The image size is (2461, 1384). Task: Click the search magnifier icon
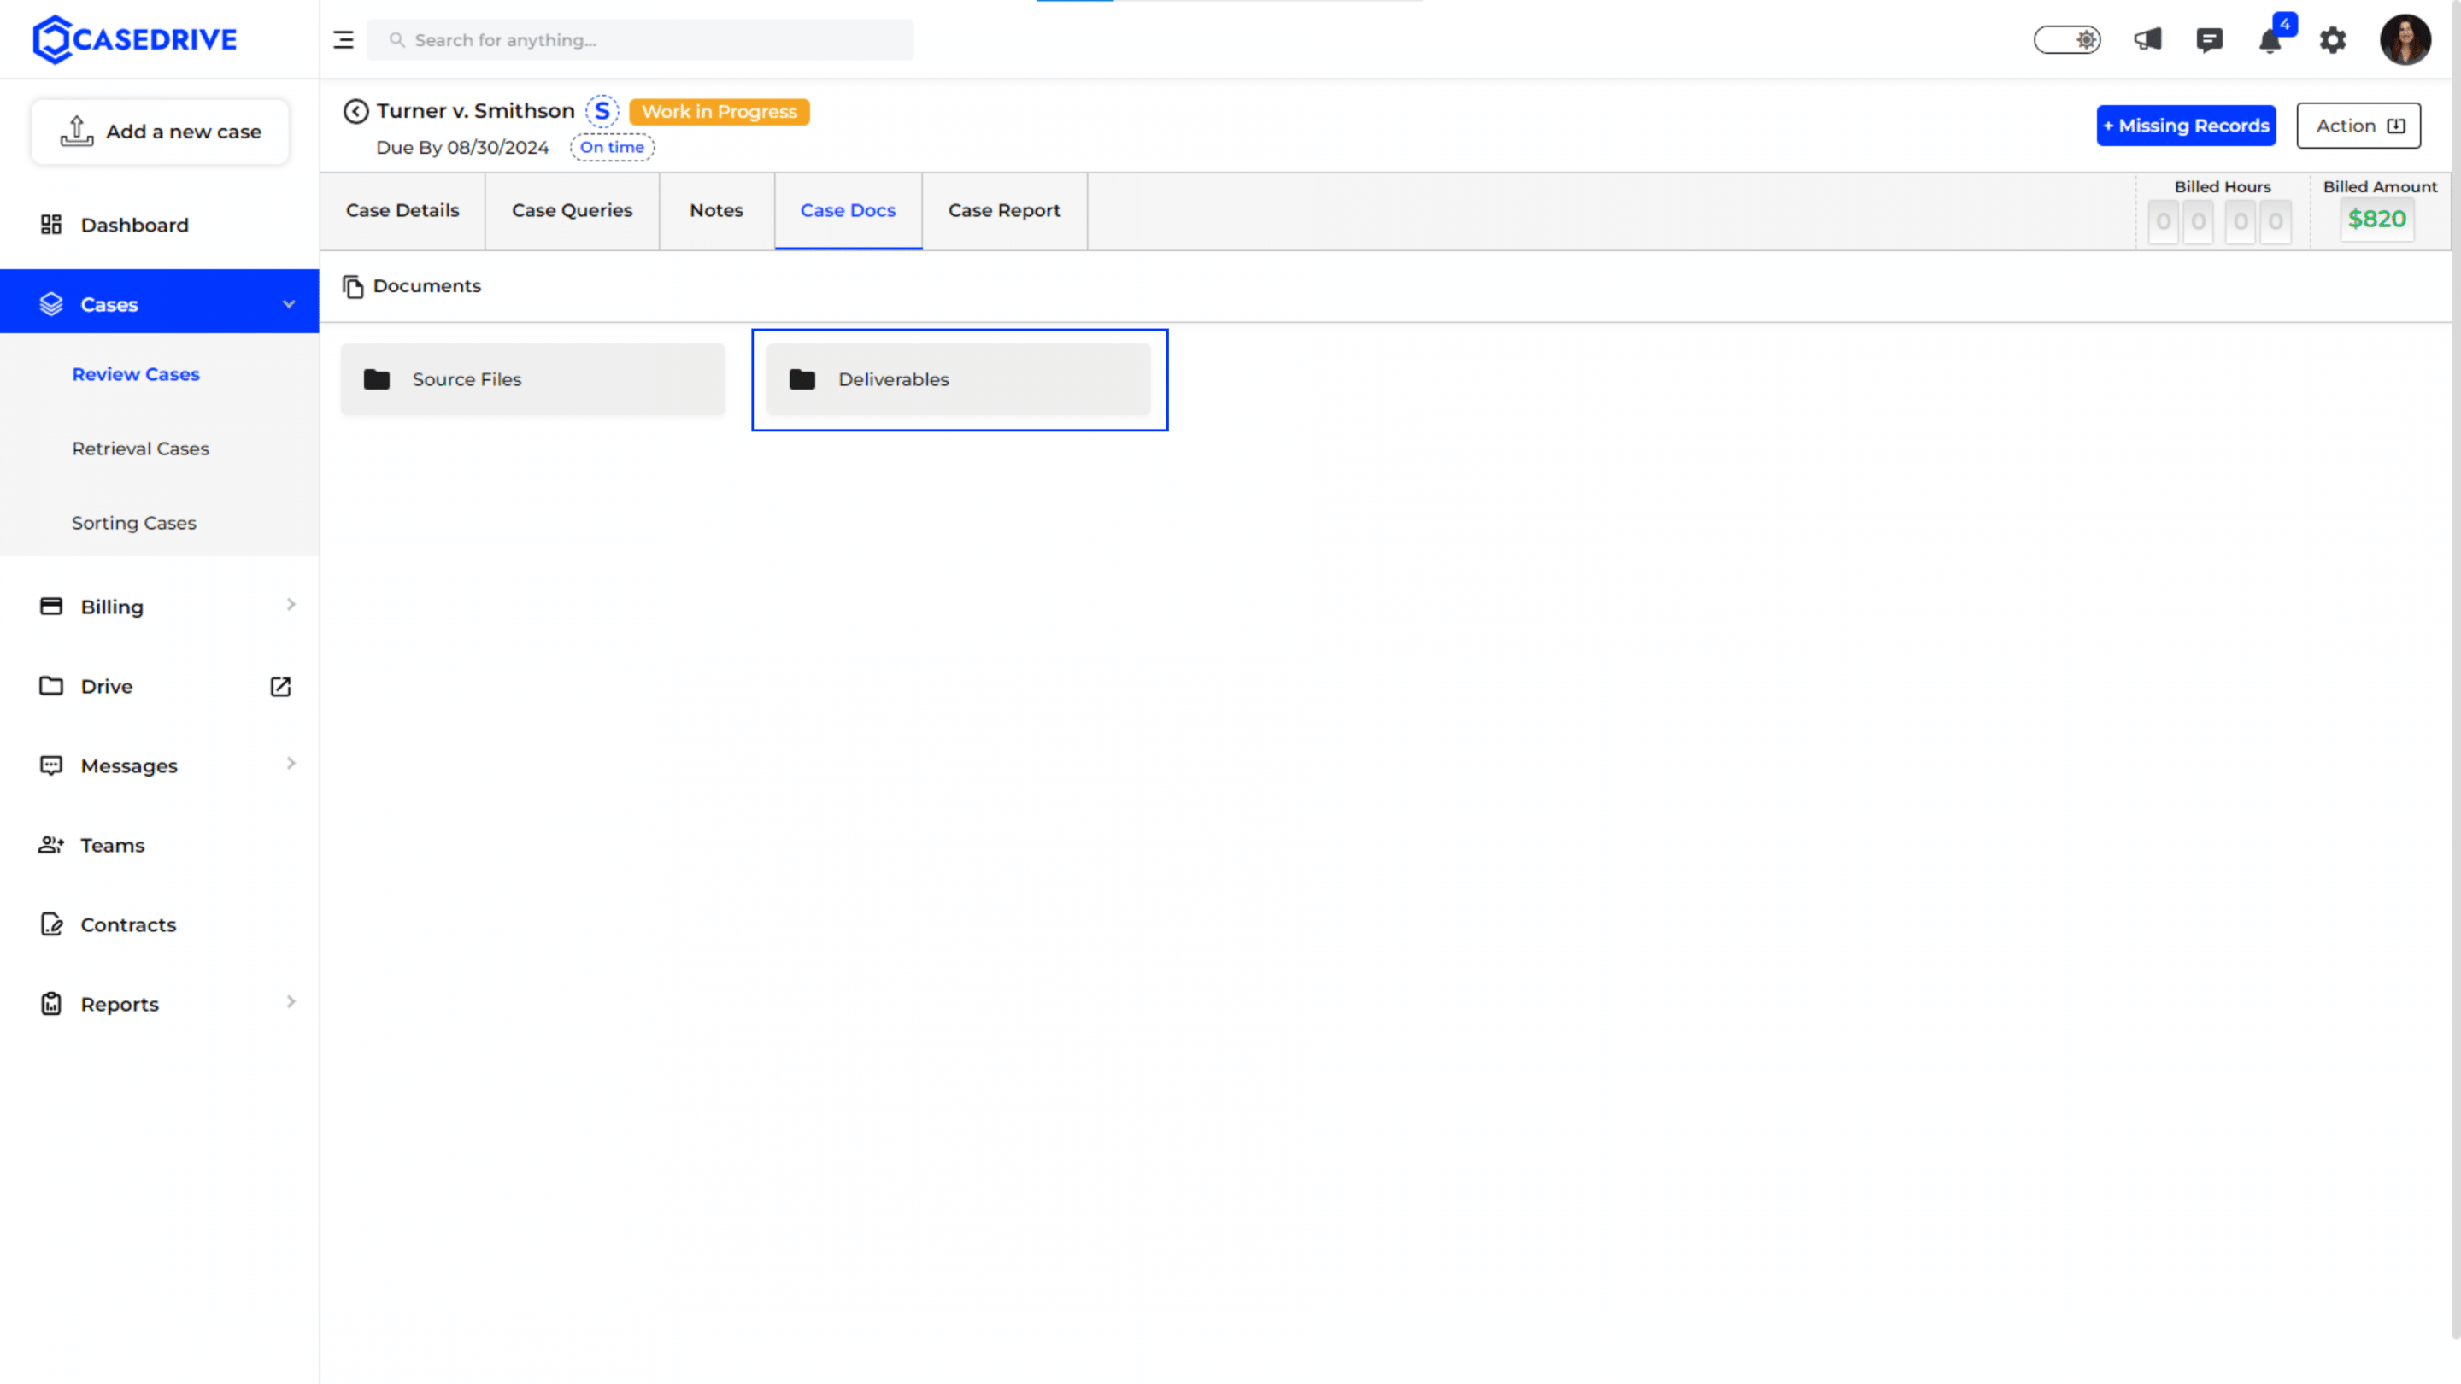[396, 40]
